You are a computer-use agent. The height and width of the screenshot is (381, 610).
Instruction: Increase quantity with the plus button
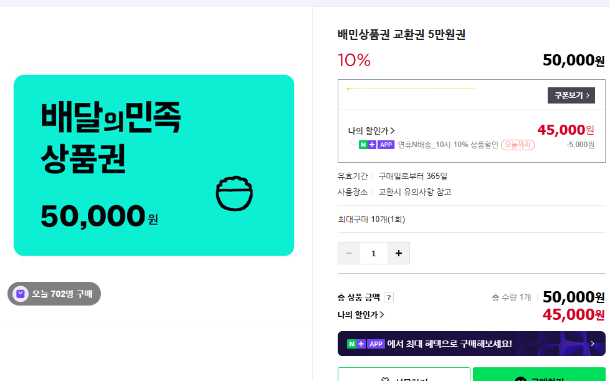(399, 253)
